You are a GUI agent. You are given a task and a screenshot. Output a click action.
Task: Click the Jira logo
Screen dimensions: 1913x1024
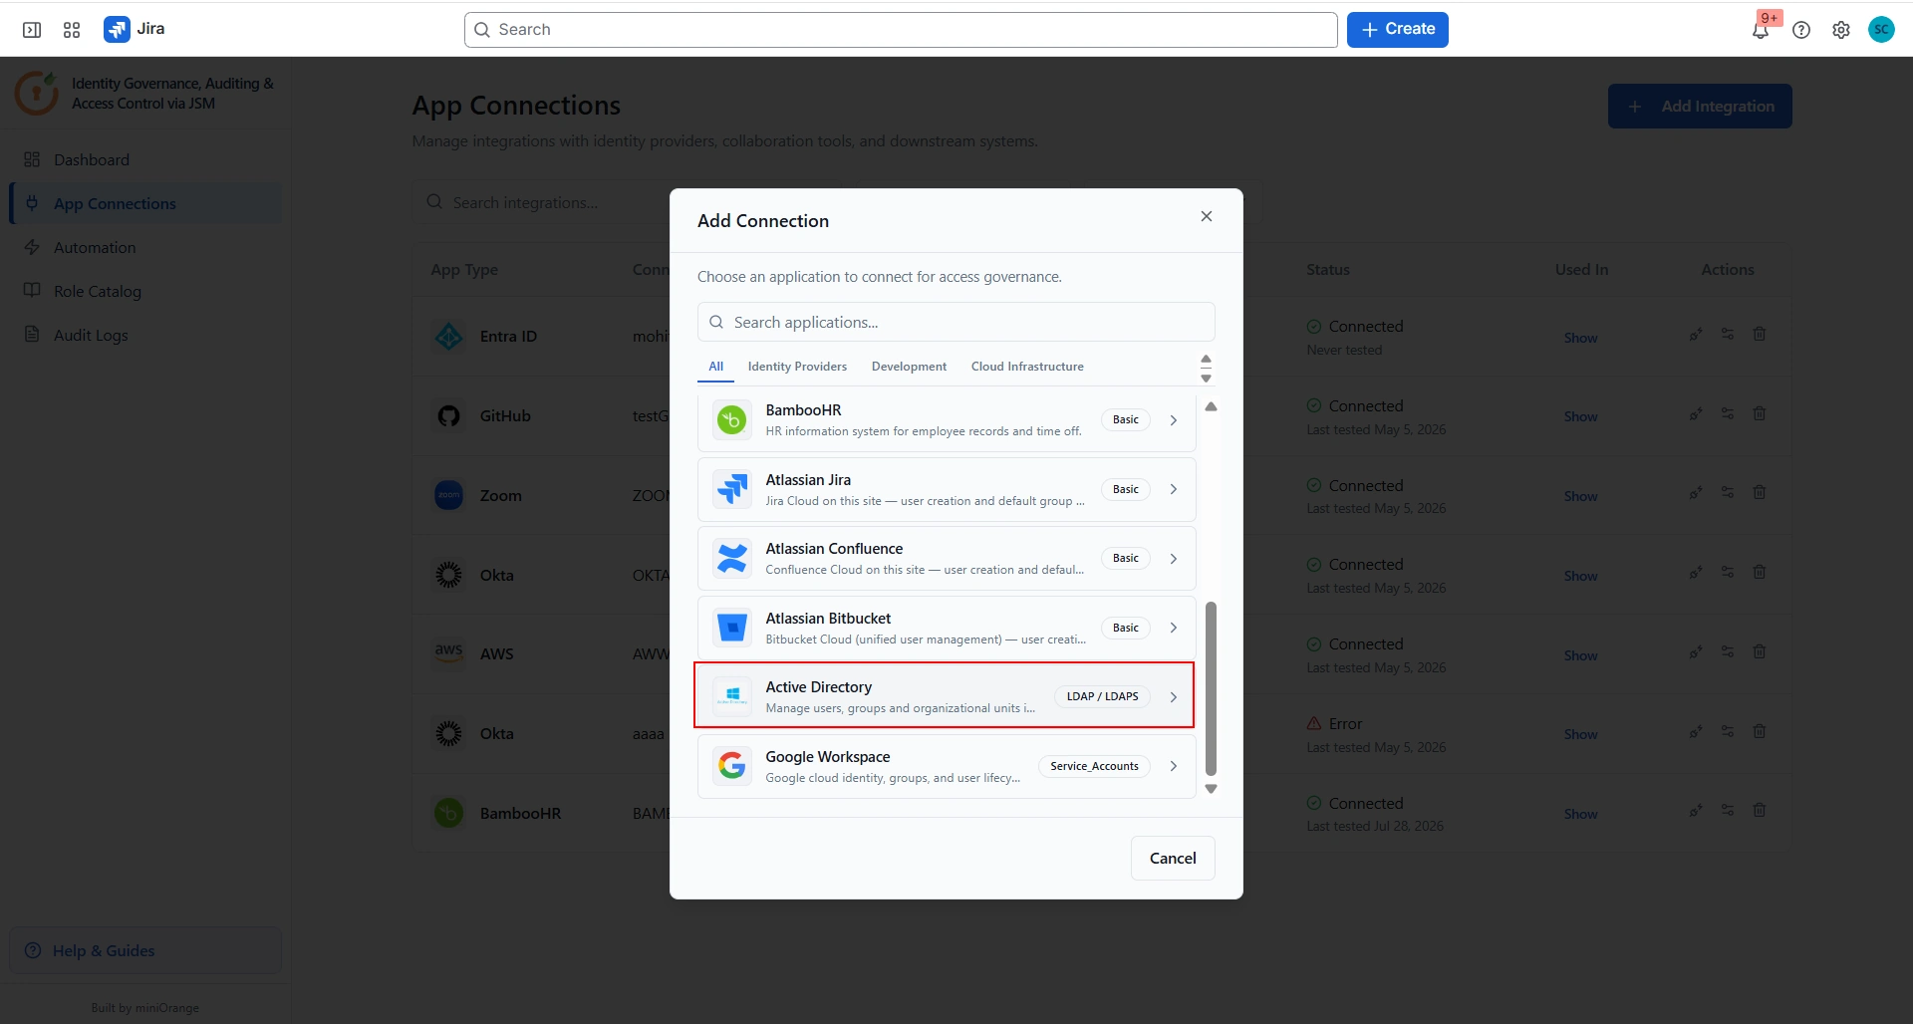tap(135, 29)
